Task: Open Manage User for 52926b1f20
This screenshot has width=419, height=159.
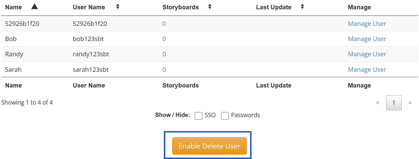Action: pyautogui.click(x=367, y=24)
